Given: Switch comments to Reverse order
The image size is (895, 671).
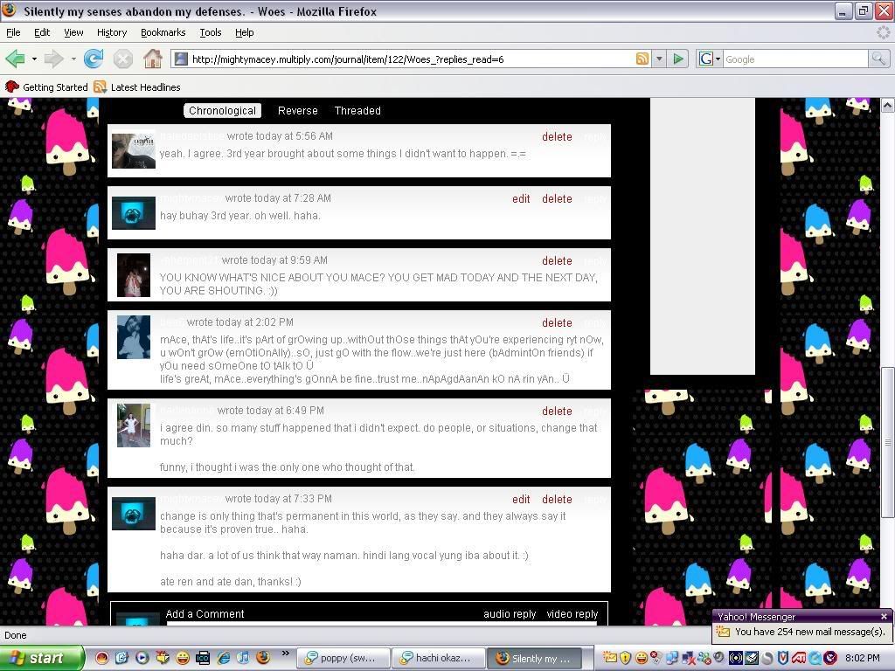Looking at the screenshot, I should (297, 111).
